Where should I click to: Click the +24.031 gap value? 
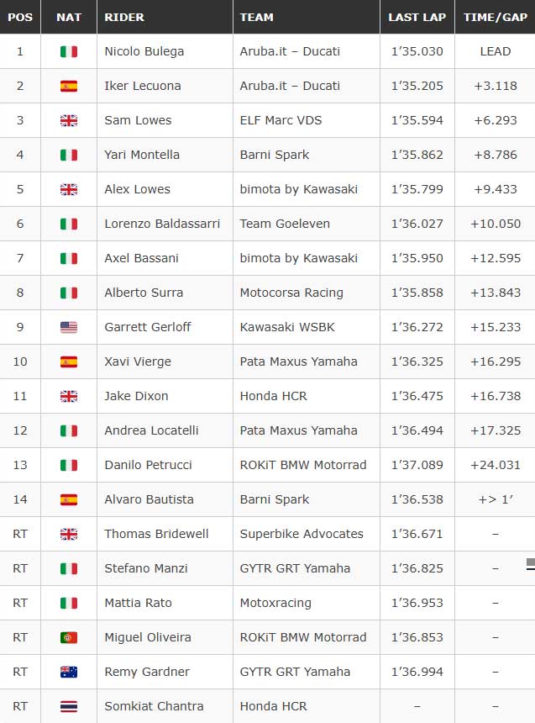pos(496,465)
